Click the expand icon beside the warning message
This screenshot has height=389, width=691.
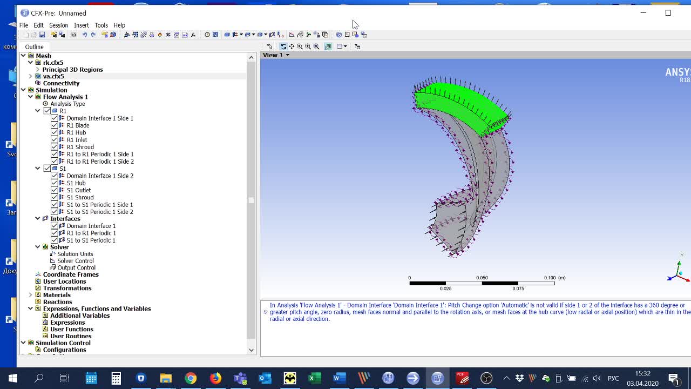[x=265, y=312]
